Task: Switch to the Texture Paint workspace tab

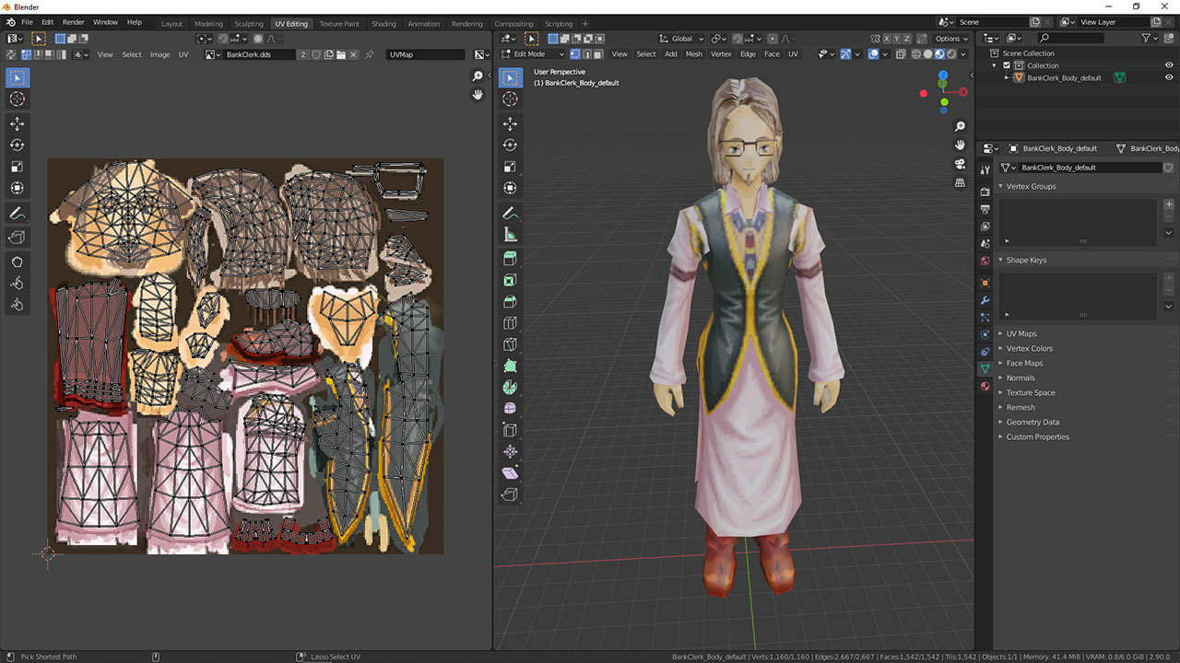Action: 339,24
